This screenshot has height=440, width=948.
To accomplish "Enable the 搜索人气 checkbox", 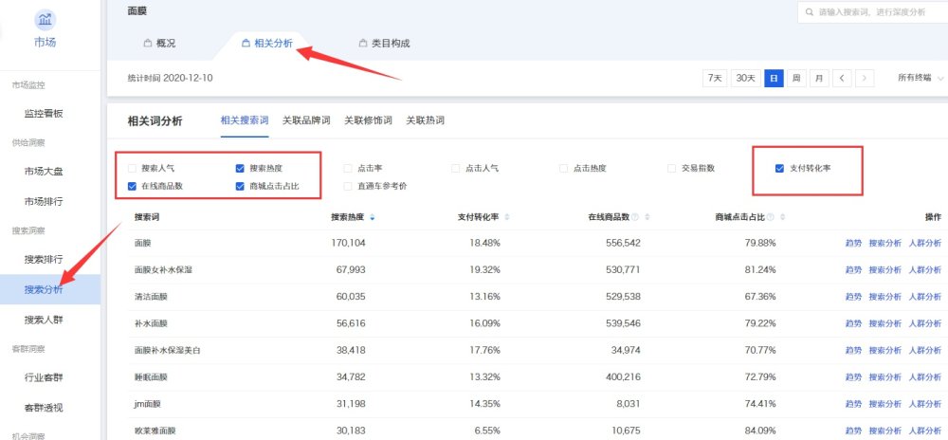I will (x=133, y=168).
